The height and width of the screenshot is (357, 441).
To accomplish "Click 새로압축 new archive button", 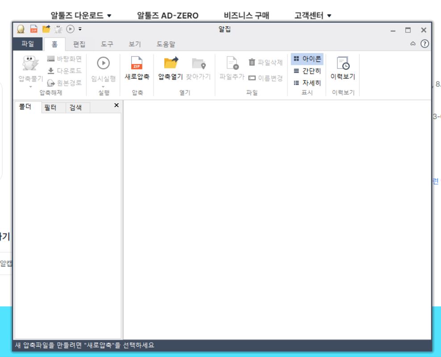I will click(137, 69).
